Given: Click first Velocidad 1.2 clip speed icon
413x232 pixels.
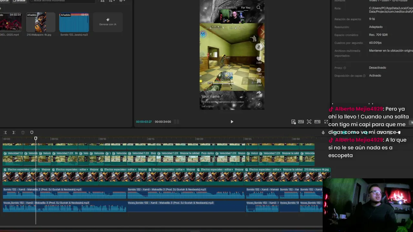Looking at the screenshot, I should click(5, 153).
